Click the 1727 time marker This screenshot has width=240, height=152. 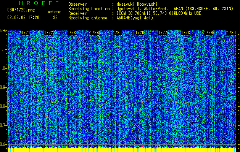(x=163, y=33)
